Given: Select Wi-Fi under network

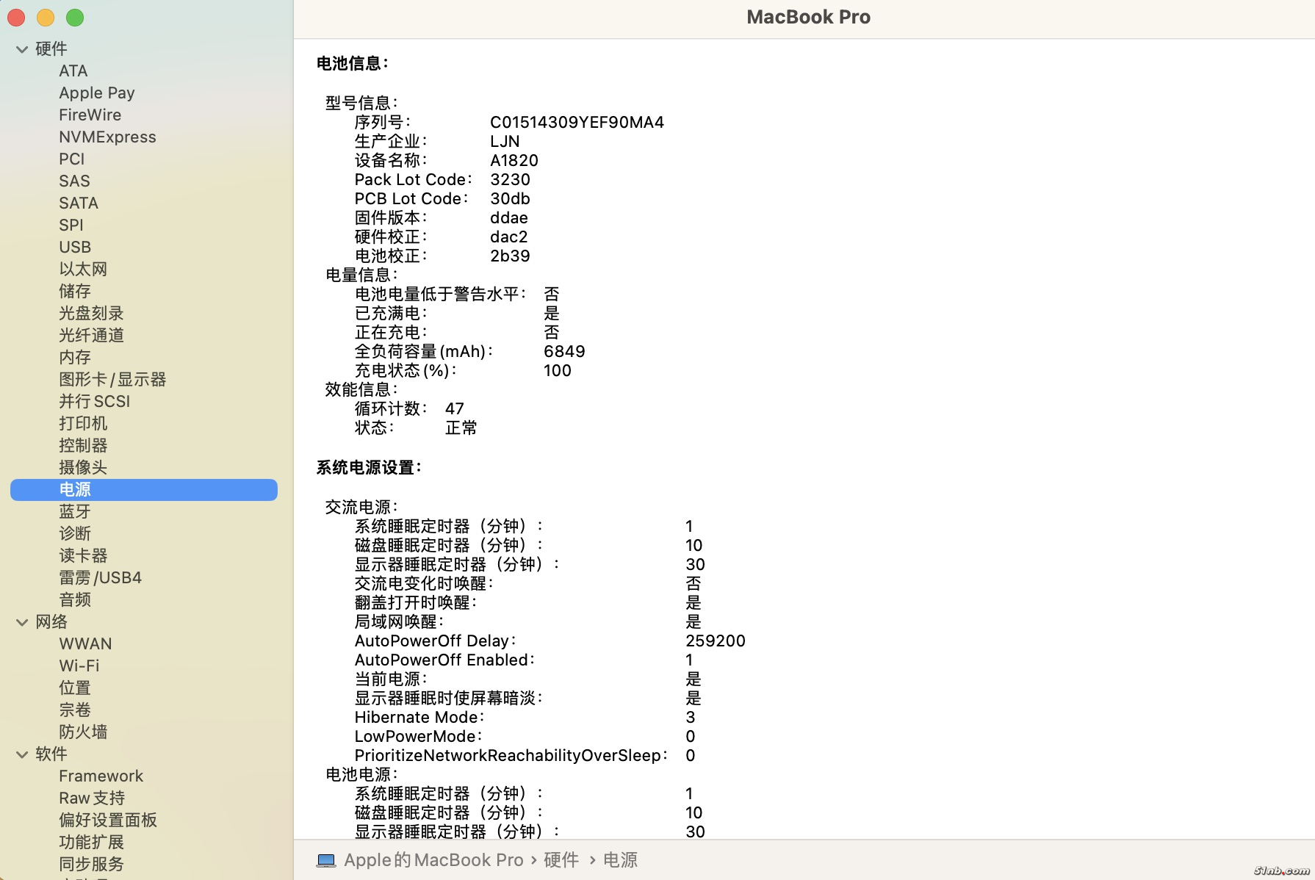Looking at the screenshot, I should click(79, 666).
